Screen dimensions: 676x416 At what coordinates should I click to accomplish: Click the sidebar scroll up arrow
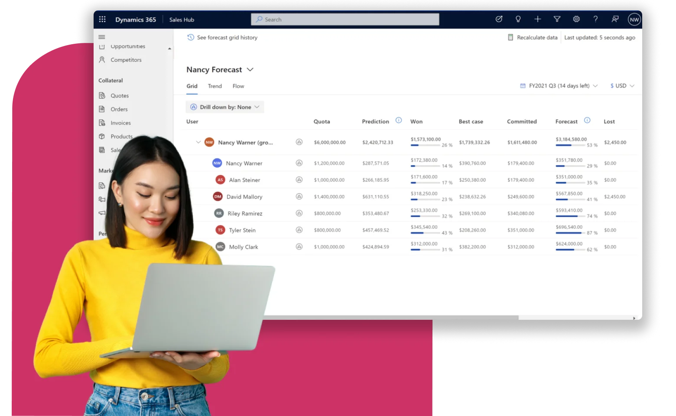click(169, 49)
